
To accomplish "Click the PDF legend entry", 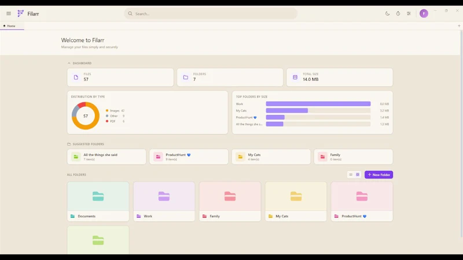I will click(115, 121).
